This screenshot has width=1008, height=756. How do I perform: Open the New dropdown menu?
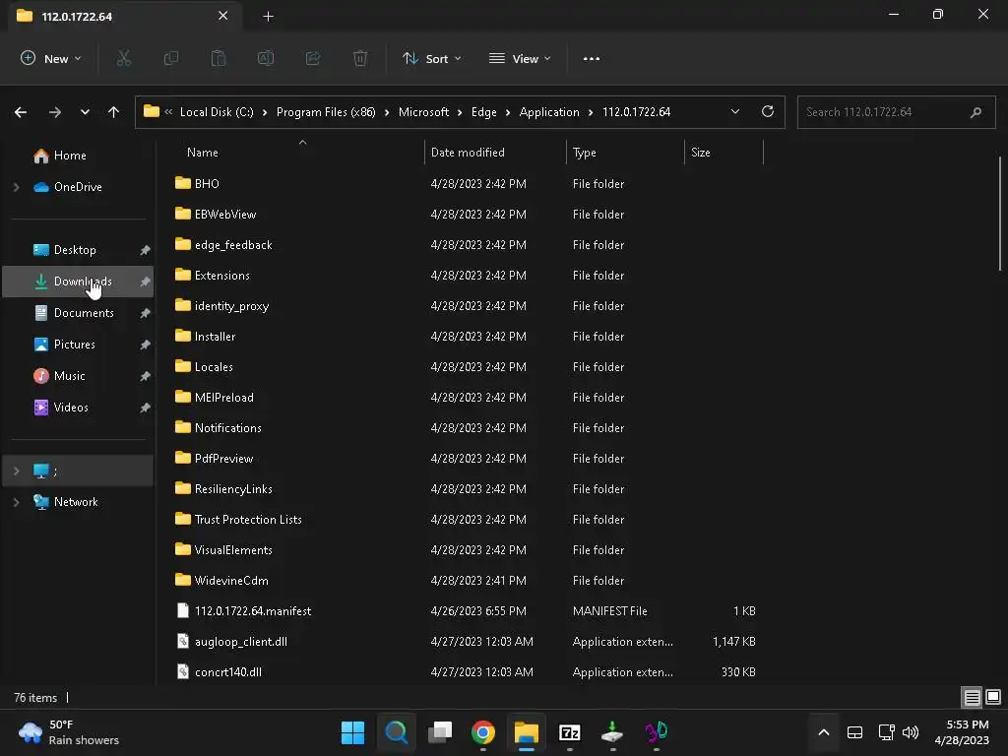(x=51, y=58)
